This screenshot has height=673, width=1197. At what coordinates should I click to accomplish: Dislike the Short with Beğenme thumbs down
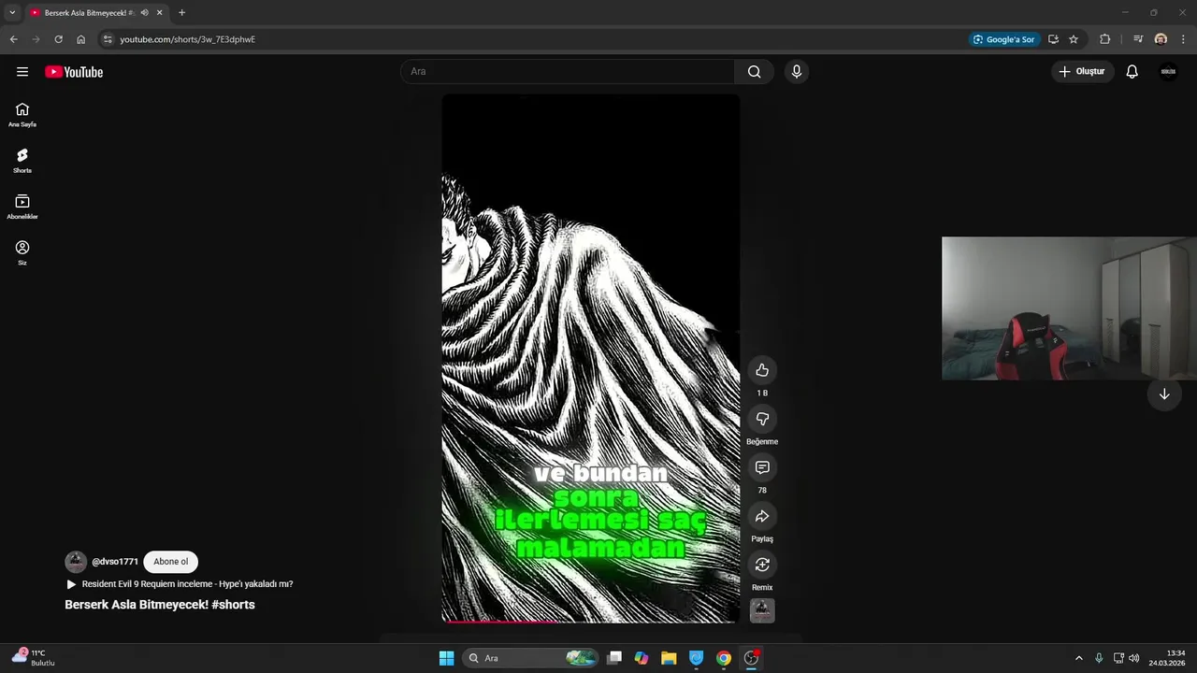[762, 419]
